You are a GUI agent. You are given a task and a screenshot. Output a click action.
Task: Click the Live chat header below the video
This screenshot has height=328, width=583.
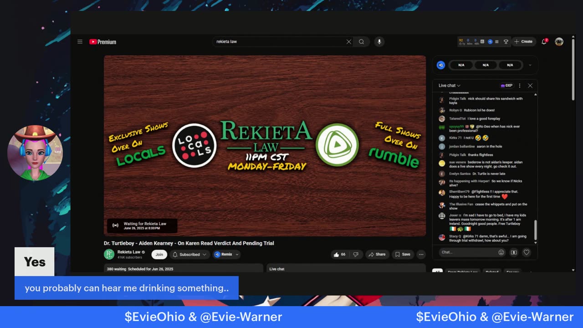276,269
